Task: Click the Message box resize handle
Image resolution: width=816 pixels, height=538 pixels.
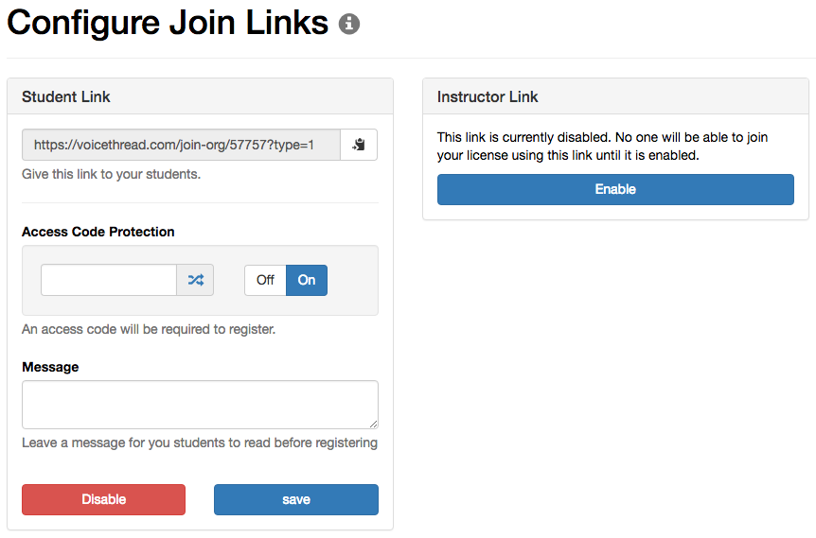Action: coord(373,424)
